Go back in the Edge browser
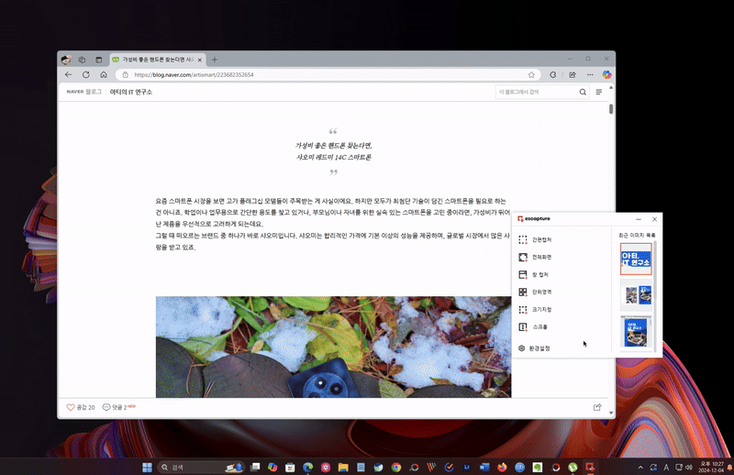734x475 pixels. (x=68, y=75)
